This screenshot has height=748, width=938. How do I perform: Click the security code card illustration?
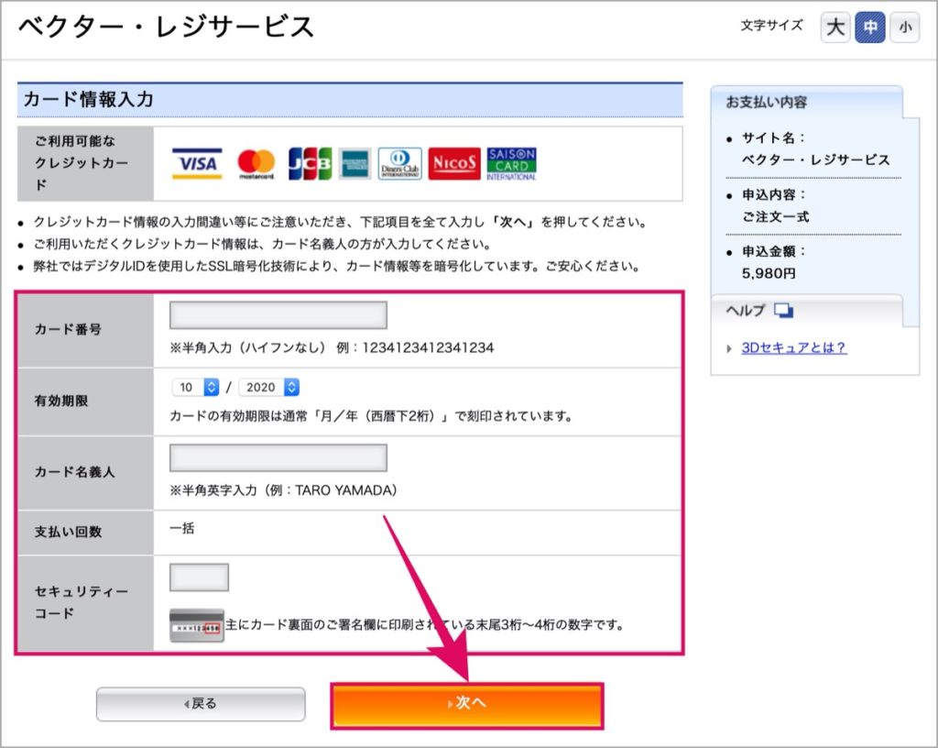pyautogui.click(x=197, y=625)
